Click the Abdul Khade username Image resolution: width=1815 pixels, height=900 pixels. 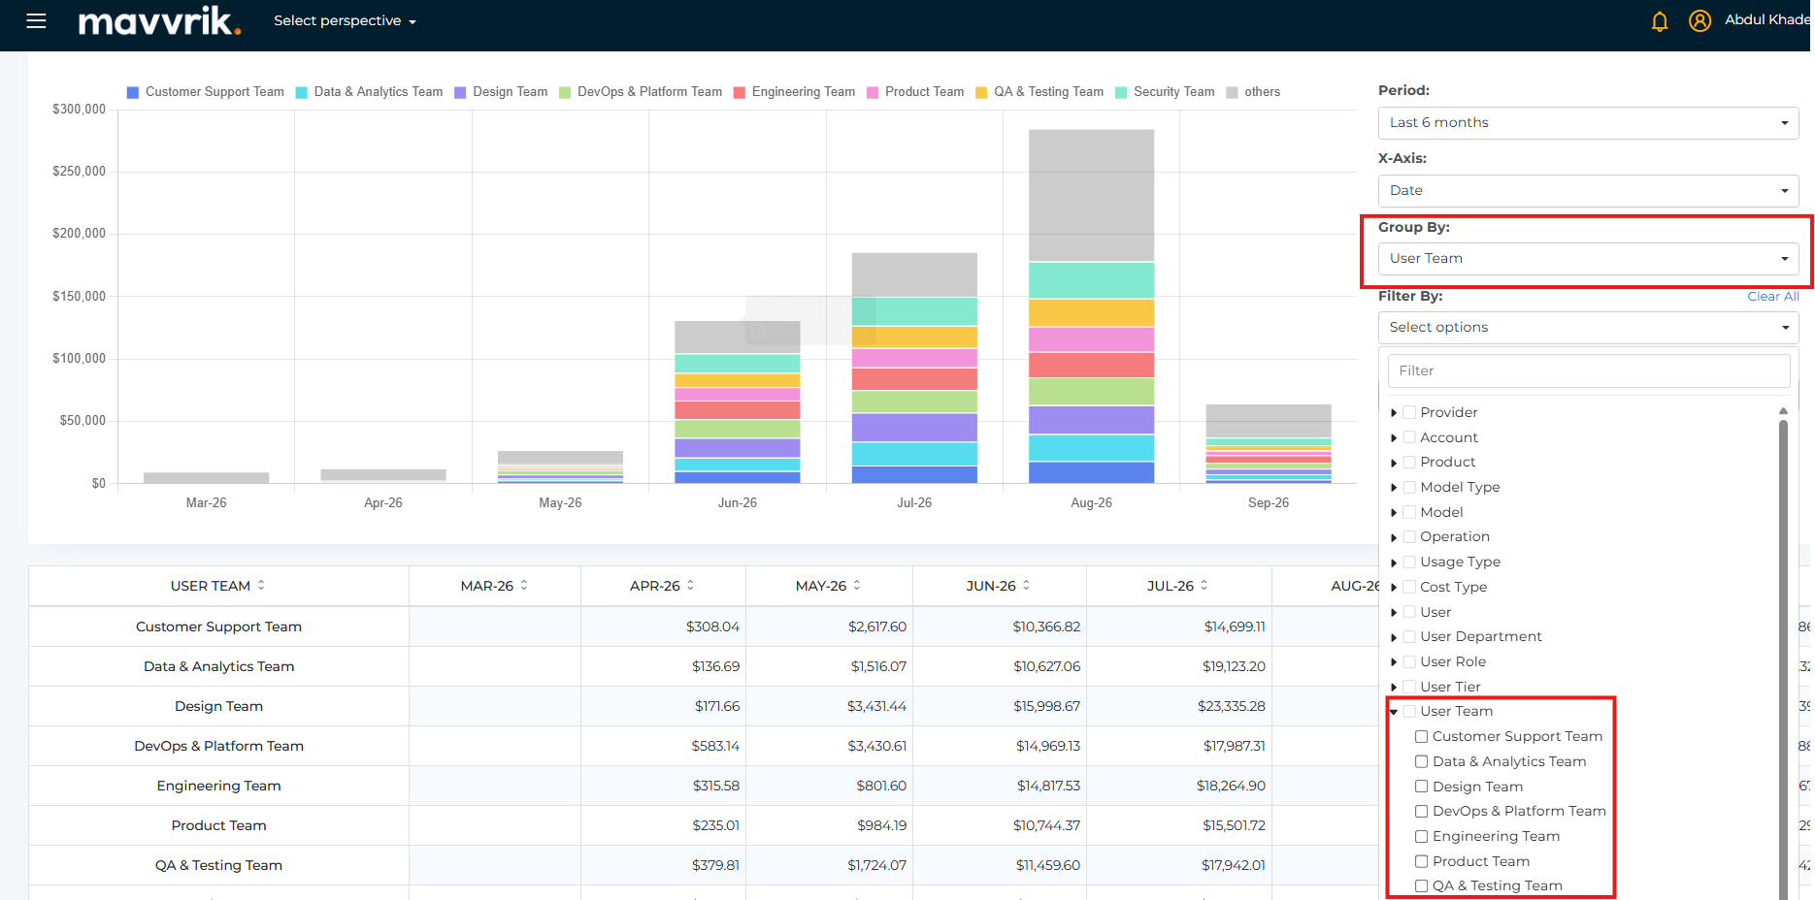pos(1767,19)
